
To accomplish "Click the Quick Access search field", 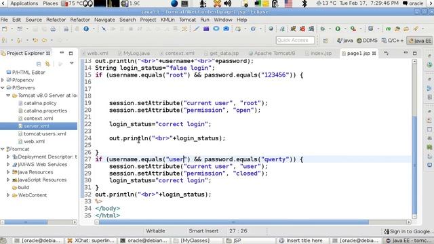I will point(295,41).
